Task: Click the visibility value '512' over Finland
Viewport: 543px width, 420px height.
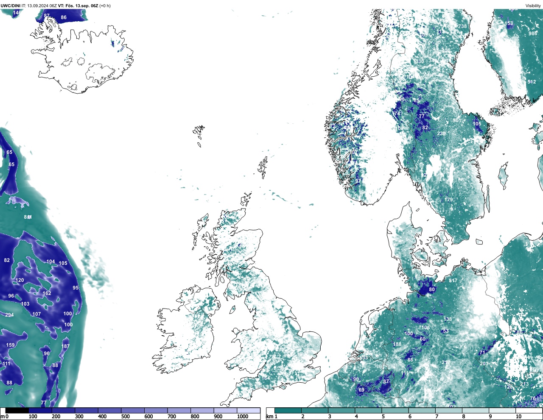Action: point(532,82)
